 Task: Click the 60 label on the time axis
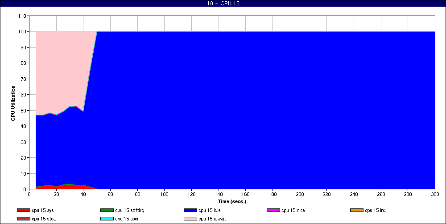(x=110, y=194)
